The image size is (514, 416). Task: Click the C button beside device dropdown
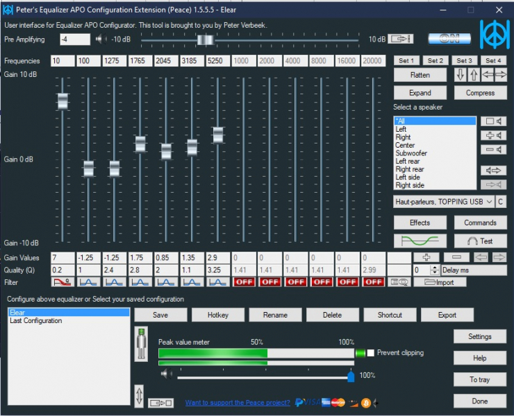point(501,202)
